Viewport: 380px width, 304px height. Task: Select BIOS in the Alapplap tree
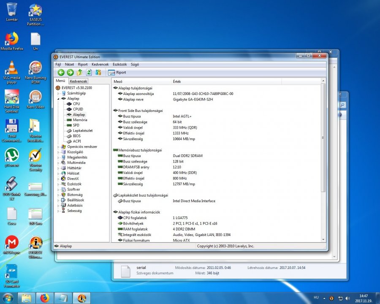pos(76,136)
